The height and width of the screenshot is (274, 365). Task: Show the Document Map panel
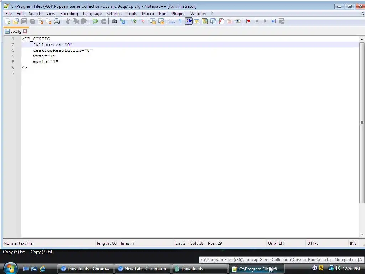[205, 21]
